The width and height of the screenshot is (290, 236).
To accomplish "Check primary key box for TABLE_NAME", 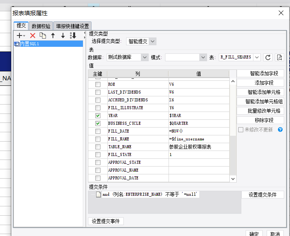I will pyautogui.click(x=98, y=147).
